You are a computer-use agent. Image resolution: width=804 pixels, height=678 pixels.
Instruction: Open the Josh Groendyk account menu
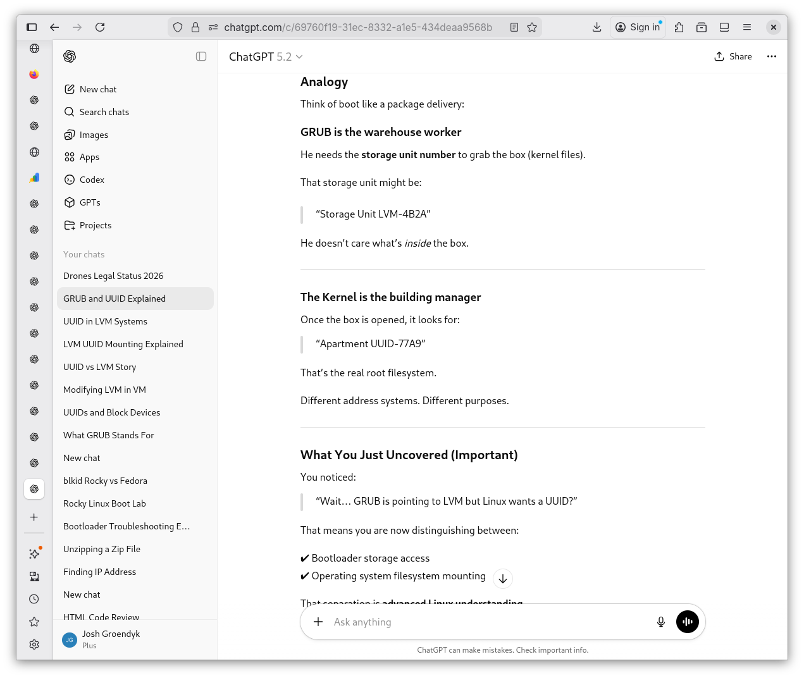(111, 639)
